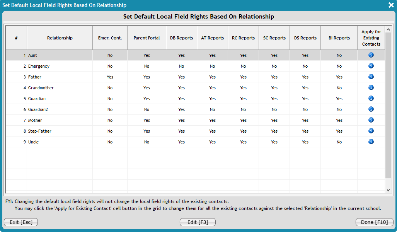Select the Step-Father relationship cell
The width and height of the screenshot is (397, 232).
pyautogui.click(x=60, y=131)
